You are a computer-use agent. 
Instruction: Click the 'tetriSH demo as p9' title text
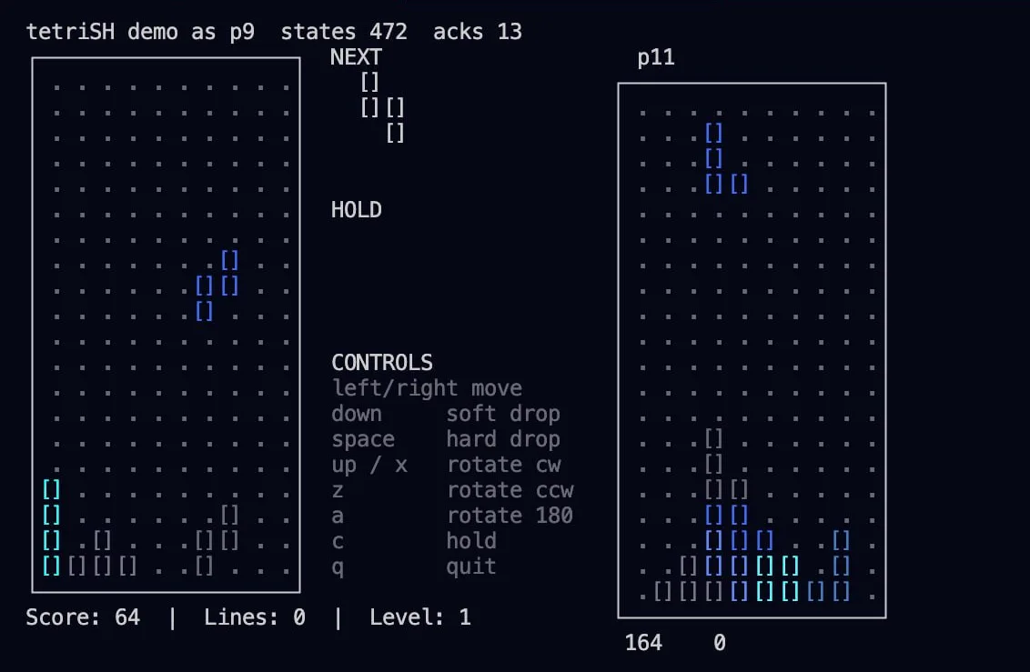(x=140, y=32)
